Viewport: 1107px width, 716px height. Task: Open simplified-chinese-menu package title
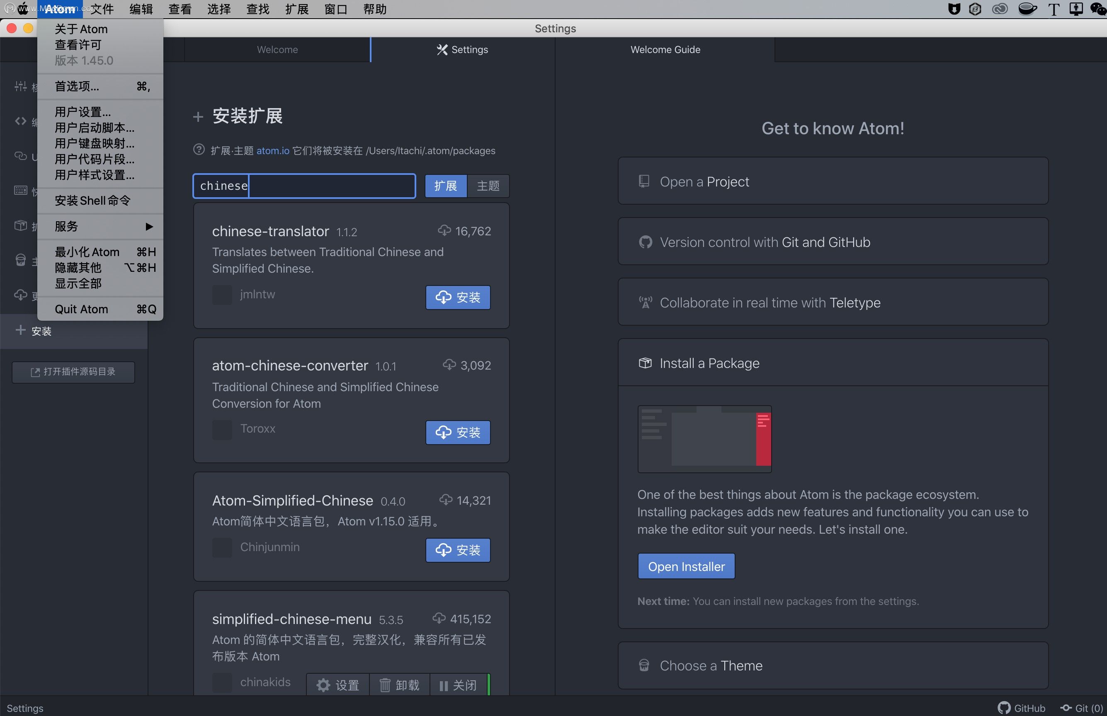tap(291, 619)
